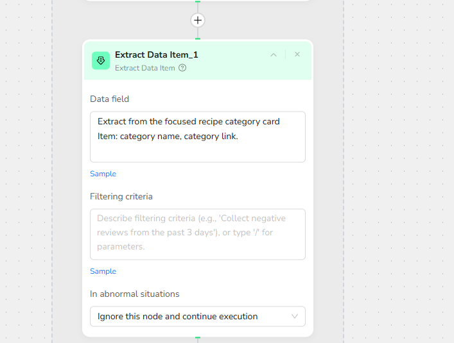Click the node's top connector handle
The image size is (454, 343).
click(x=198, y=39)
